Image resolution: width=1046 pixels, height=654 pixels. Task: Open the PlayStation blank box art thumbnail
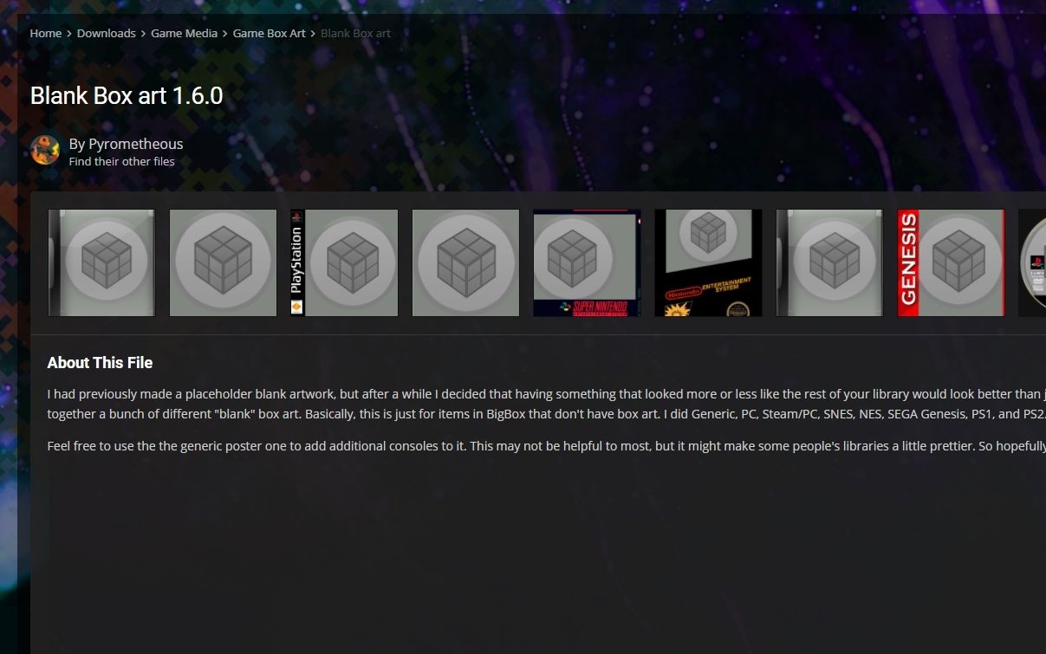click(344, 262)
